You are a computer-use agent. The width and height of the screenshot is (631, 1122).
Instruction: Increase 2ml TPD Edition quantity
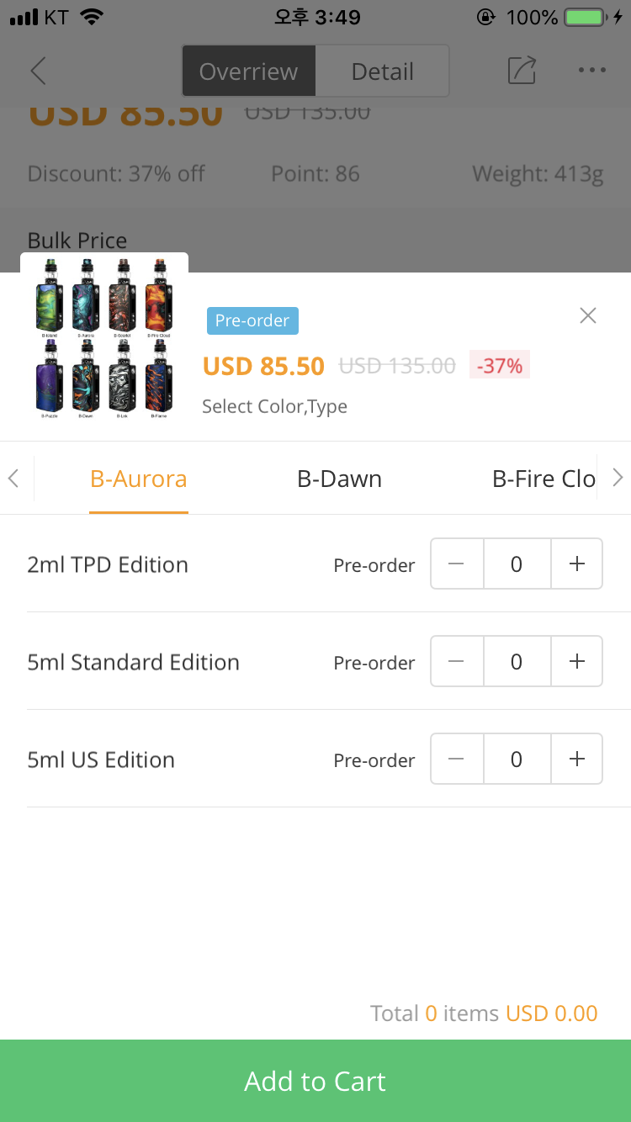coord(577,564)
